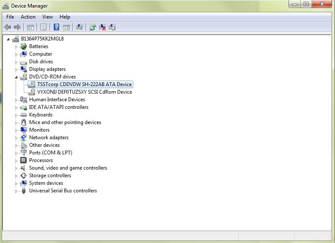
Task: Expand the Processors node arrow
Action: (x=16, y=161)
